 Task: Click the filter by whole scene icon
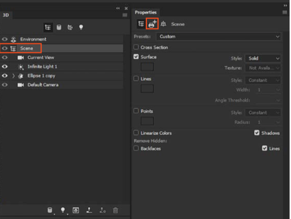pos(47,27)
